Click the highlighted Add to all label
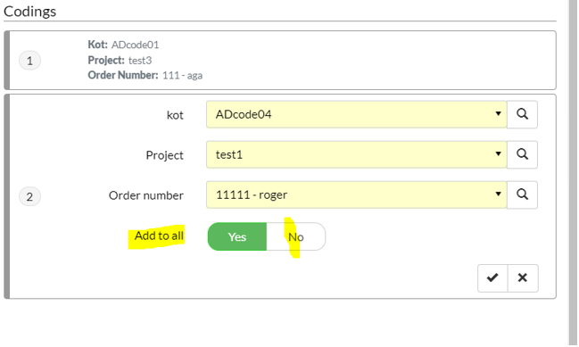This screenshot has height=347, width=579. click(159, 235)
